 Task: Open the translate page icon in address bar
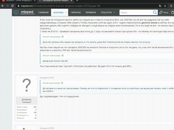point(160,6)
